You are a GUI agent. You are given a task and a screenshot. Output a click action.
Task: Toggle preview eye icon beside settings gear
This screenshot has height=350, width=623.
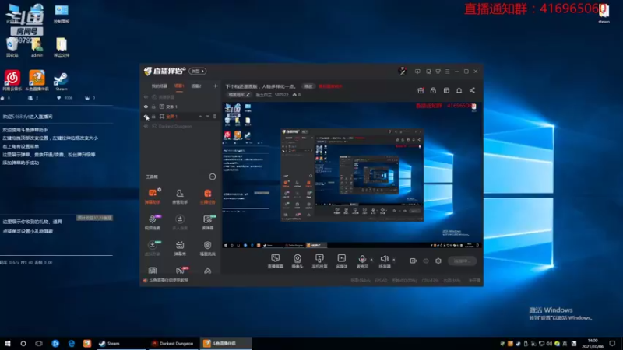[425, 261]
